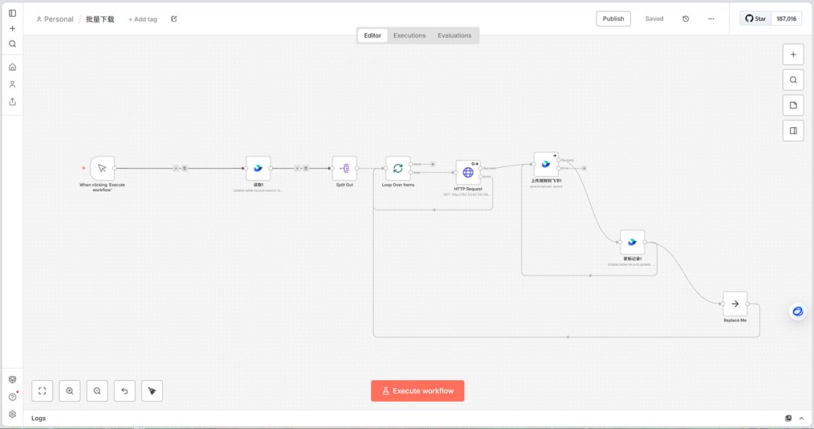The width and height of the screenshot is (814, 429).
Task: Open the HTTP Request node
Action: [468, 172]
